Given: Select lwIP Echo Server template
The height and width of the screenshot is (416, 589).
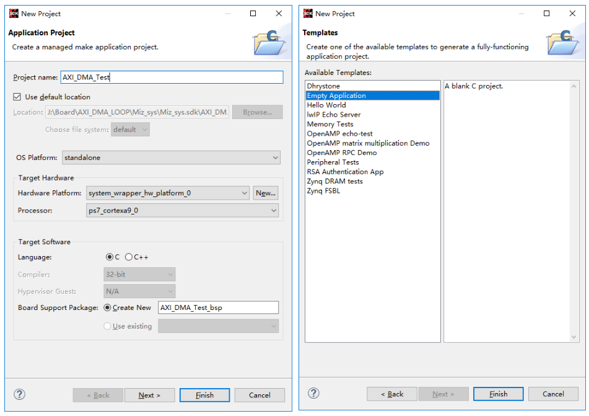Looking at the screenshot, I should click(x=334, y=114).
